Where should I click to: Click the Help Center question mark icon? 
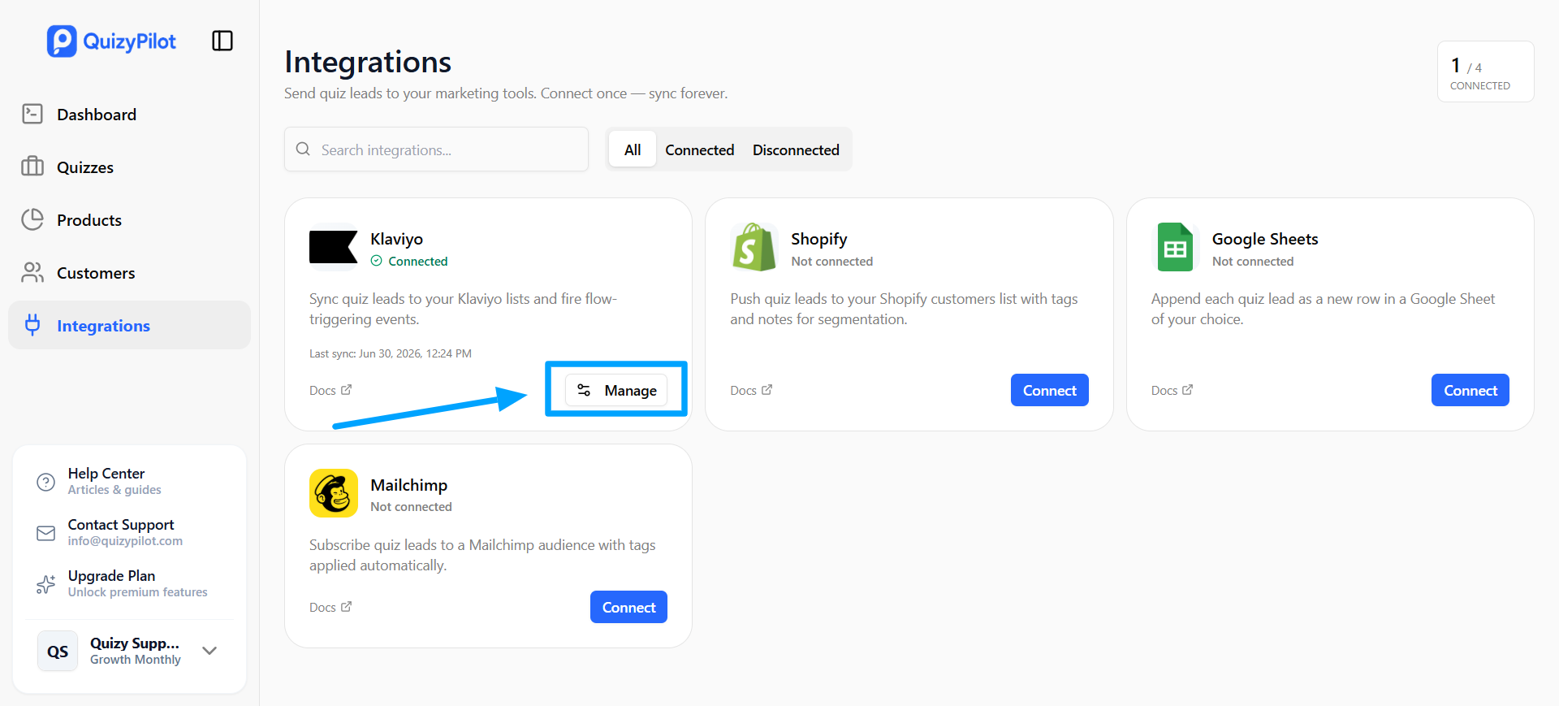(x=46, y=482)
